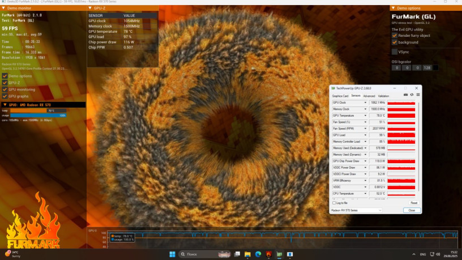
Task: Open the CPU Temperature sensor dropdown
Action: pos(365,193)
